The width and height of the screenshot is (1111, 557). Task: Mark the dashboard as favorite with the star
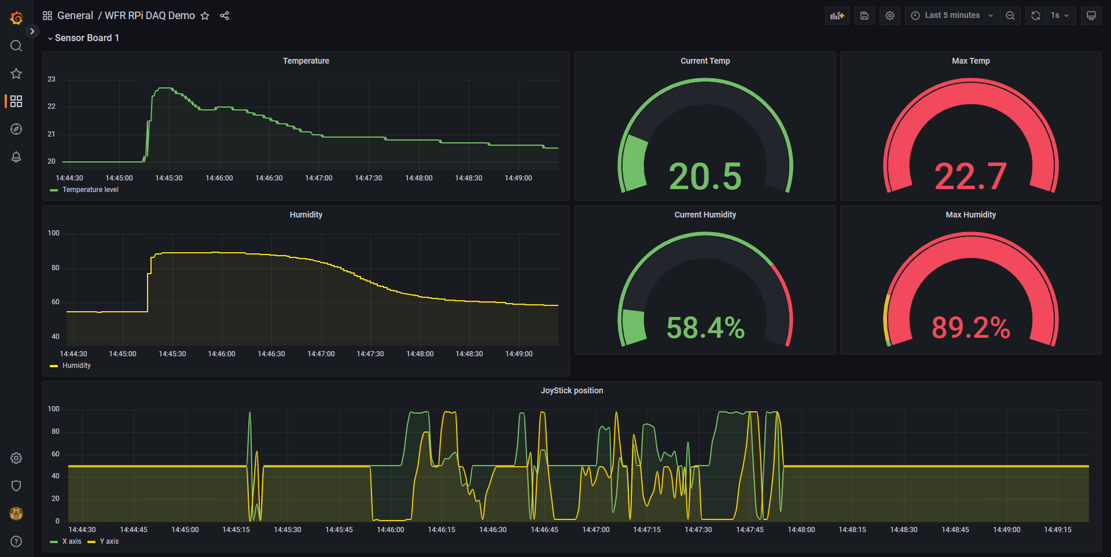pos(205,16)
